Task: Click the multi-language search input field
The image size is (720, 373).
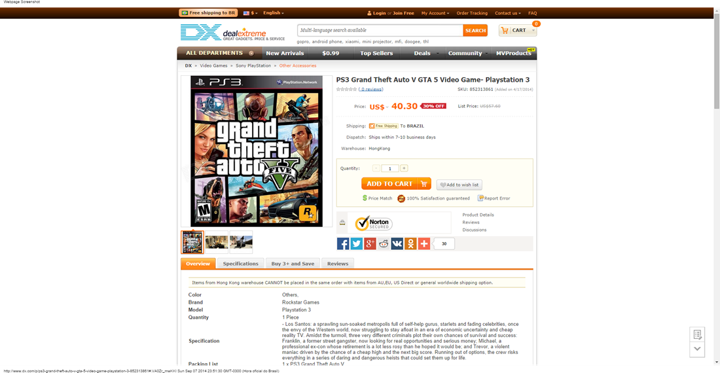Action: tap(380, 30)
